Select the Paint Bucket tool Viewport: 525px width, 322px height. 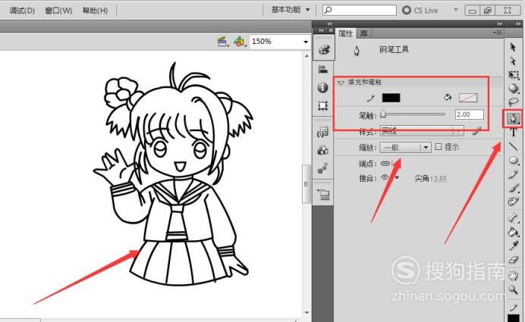(514, 231)
